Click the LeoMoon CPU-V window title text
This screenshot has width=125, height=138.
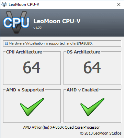24,4
